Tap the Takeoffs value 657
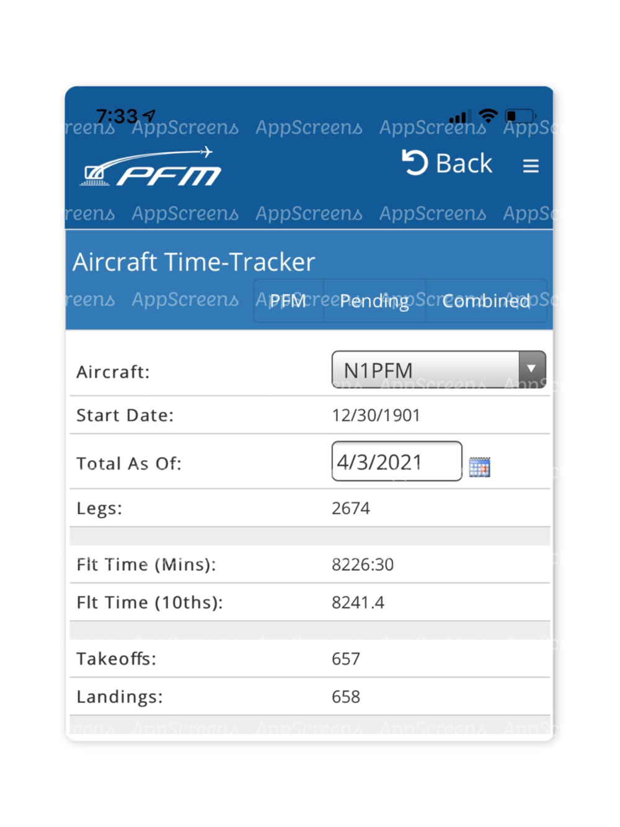 pyautogui.click(x=346, y=659)
